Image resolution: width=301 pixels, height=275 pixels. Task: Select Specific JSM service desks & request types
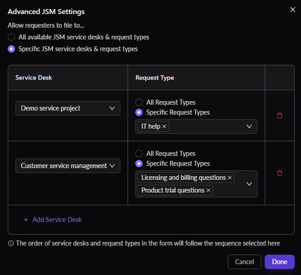coord(11,49)
